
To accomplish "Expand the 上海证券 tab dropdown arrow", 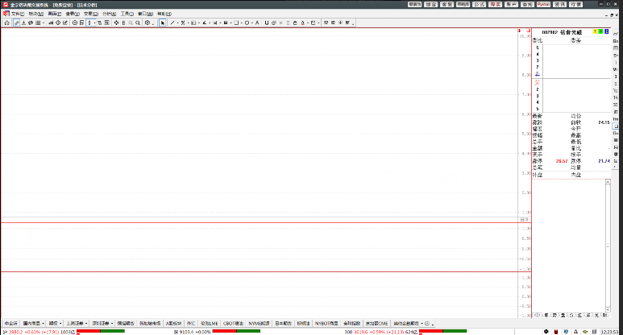I will point(86,324).
